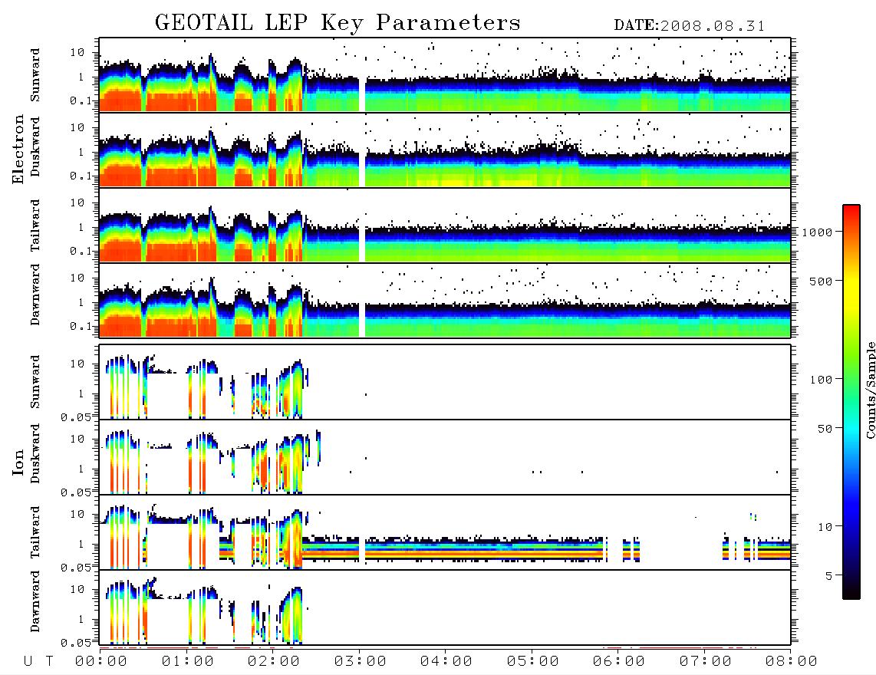The width and height of the screenshot is (876, 675).
Task: Click the Ion 'Dawnward' panel label
Action: [35, 601]
